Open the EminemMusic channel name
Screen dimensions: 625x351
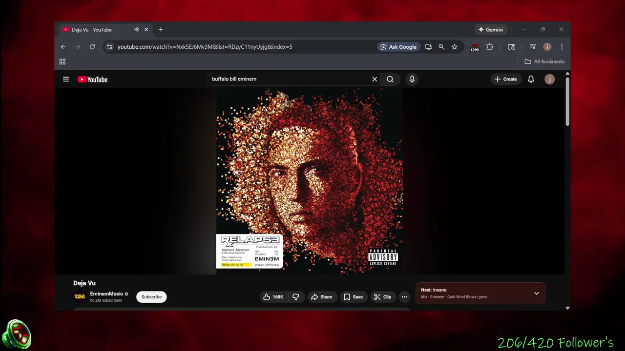pyautogui.click(x=106, y=294)
